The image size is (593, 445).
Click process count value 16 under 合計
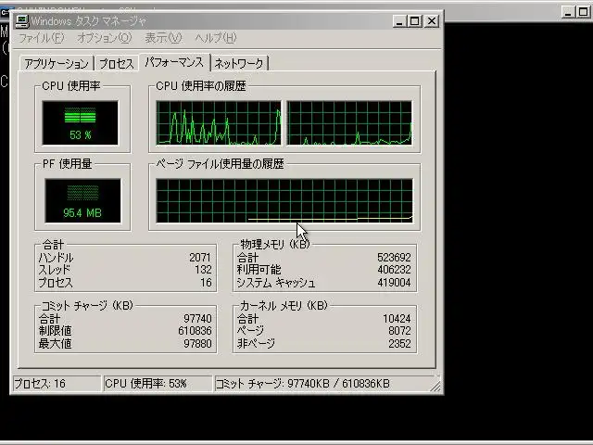(x=206, y=283)
